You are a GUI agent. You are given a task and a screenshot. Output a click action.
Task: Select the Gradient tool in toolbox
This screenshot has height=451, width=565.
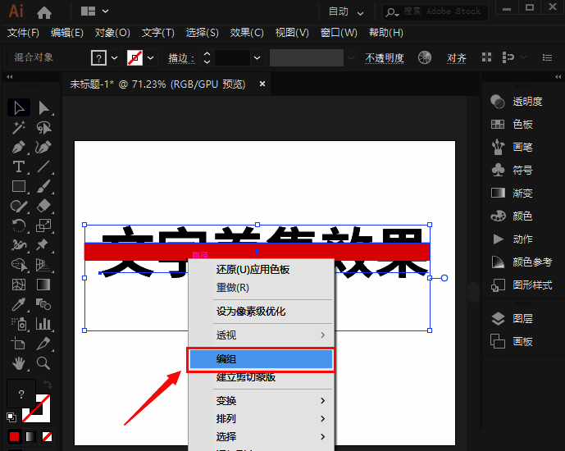click(x=43, y=285)
